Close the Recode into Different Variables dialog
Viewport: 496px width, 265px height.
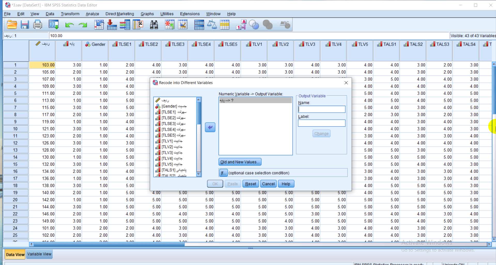pos(346,83)
